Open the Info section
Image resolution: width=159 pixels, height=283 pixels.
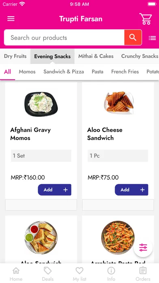[x=111, y=274]
